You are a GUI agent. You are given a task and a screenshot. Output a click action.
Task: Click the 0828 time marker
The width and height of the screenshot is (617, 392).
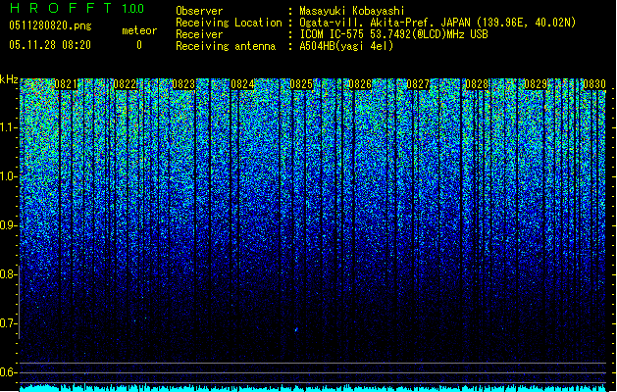coord(477,84)
